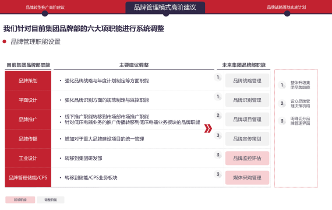
Task: Click number 1 circle beside 整体升级集团品牌职能
Action: pyautogui.click(x=282, y=85)
